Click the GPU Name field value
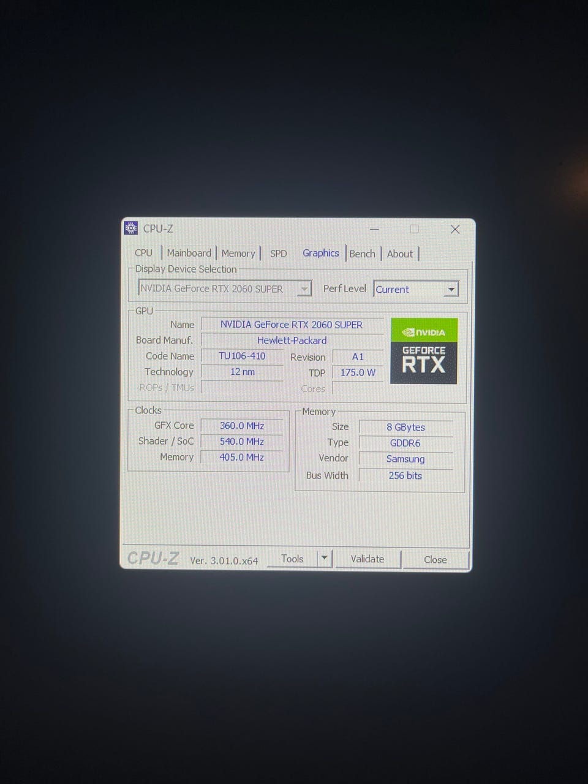Viewport: 588px width, 784px height. 292,325
